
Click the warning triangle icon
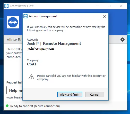31,77
